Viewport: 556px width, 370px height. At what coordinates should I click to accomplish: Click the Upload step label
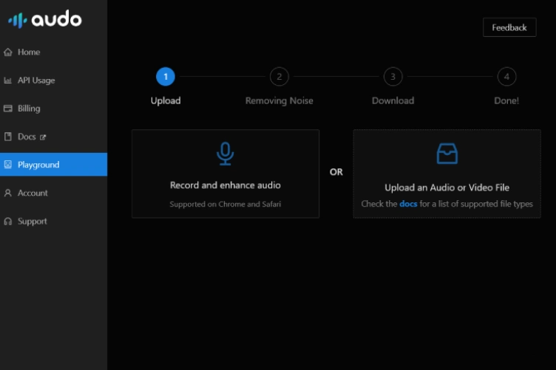pyautogui.click(x=166, y=101)
